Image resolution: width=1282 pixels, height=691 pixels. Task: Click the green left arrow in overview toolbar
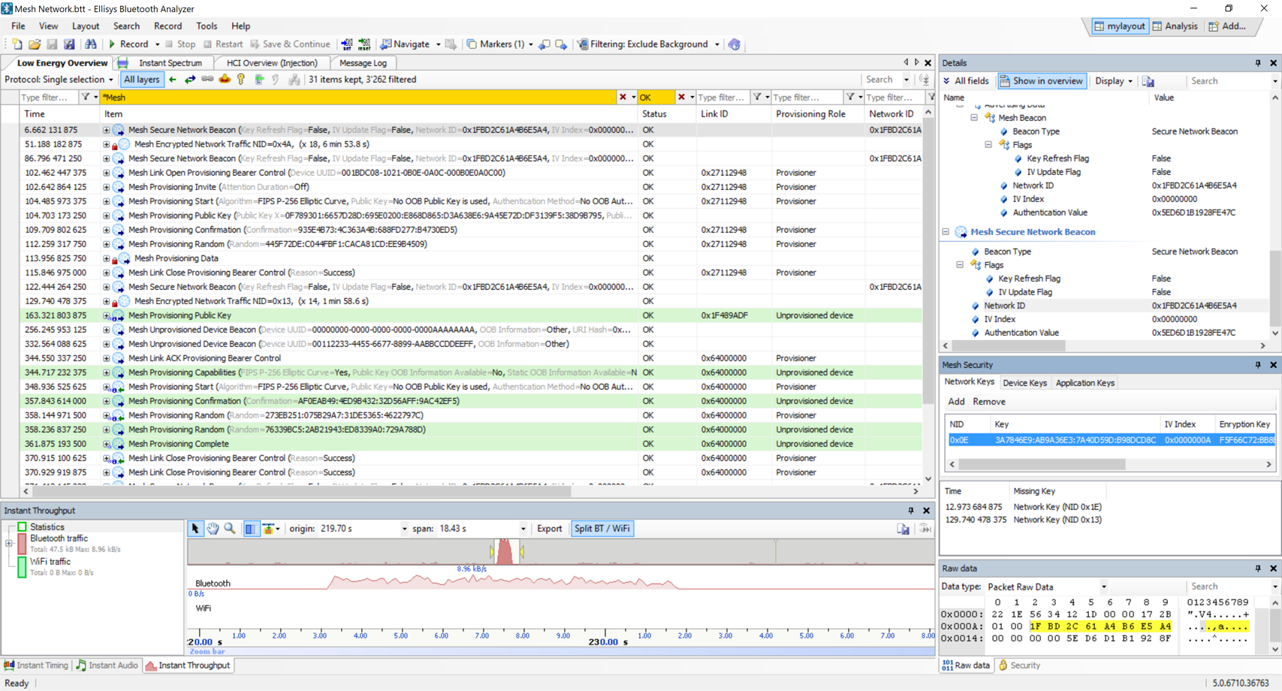coord(173,80)
